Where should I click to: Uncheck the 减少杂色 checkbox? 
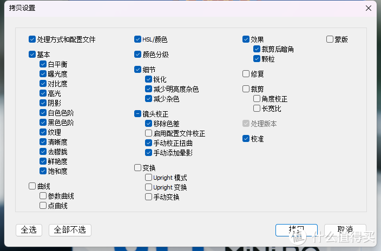pyautogui.click(x=148, y=99)
